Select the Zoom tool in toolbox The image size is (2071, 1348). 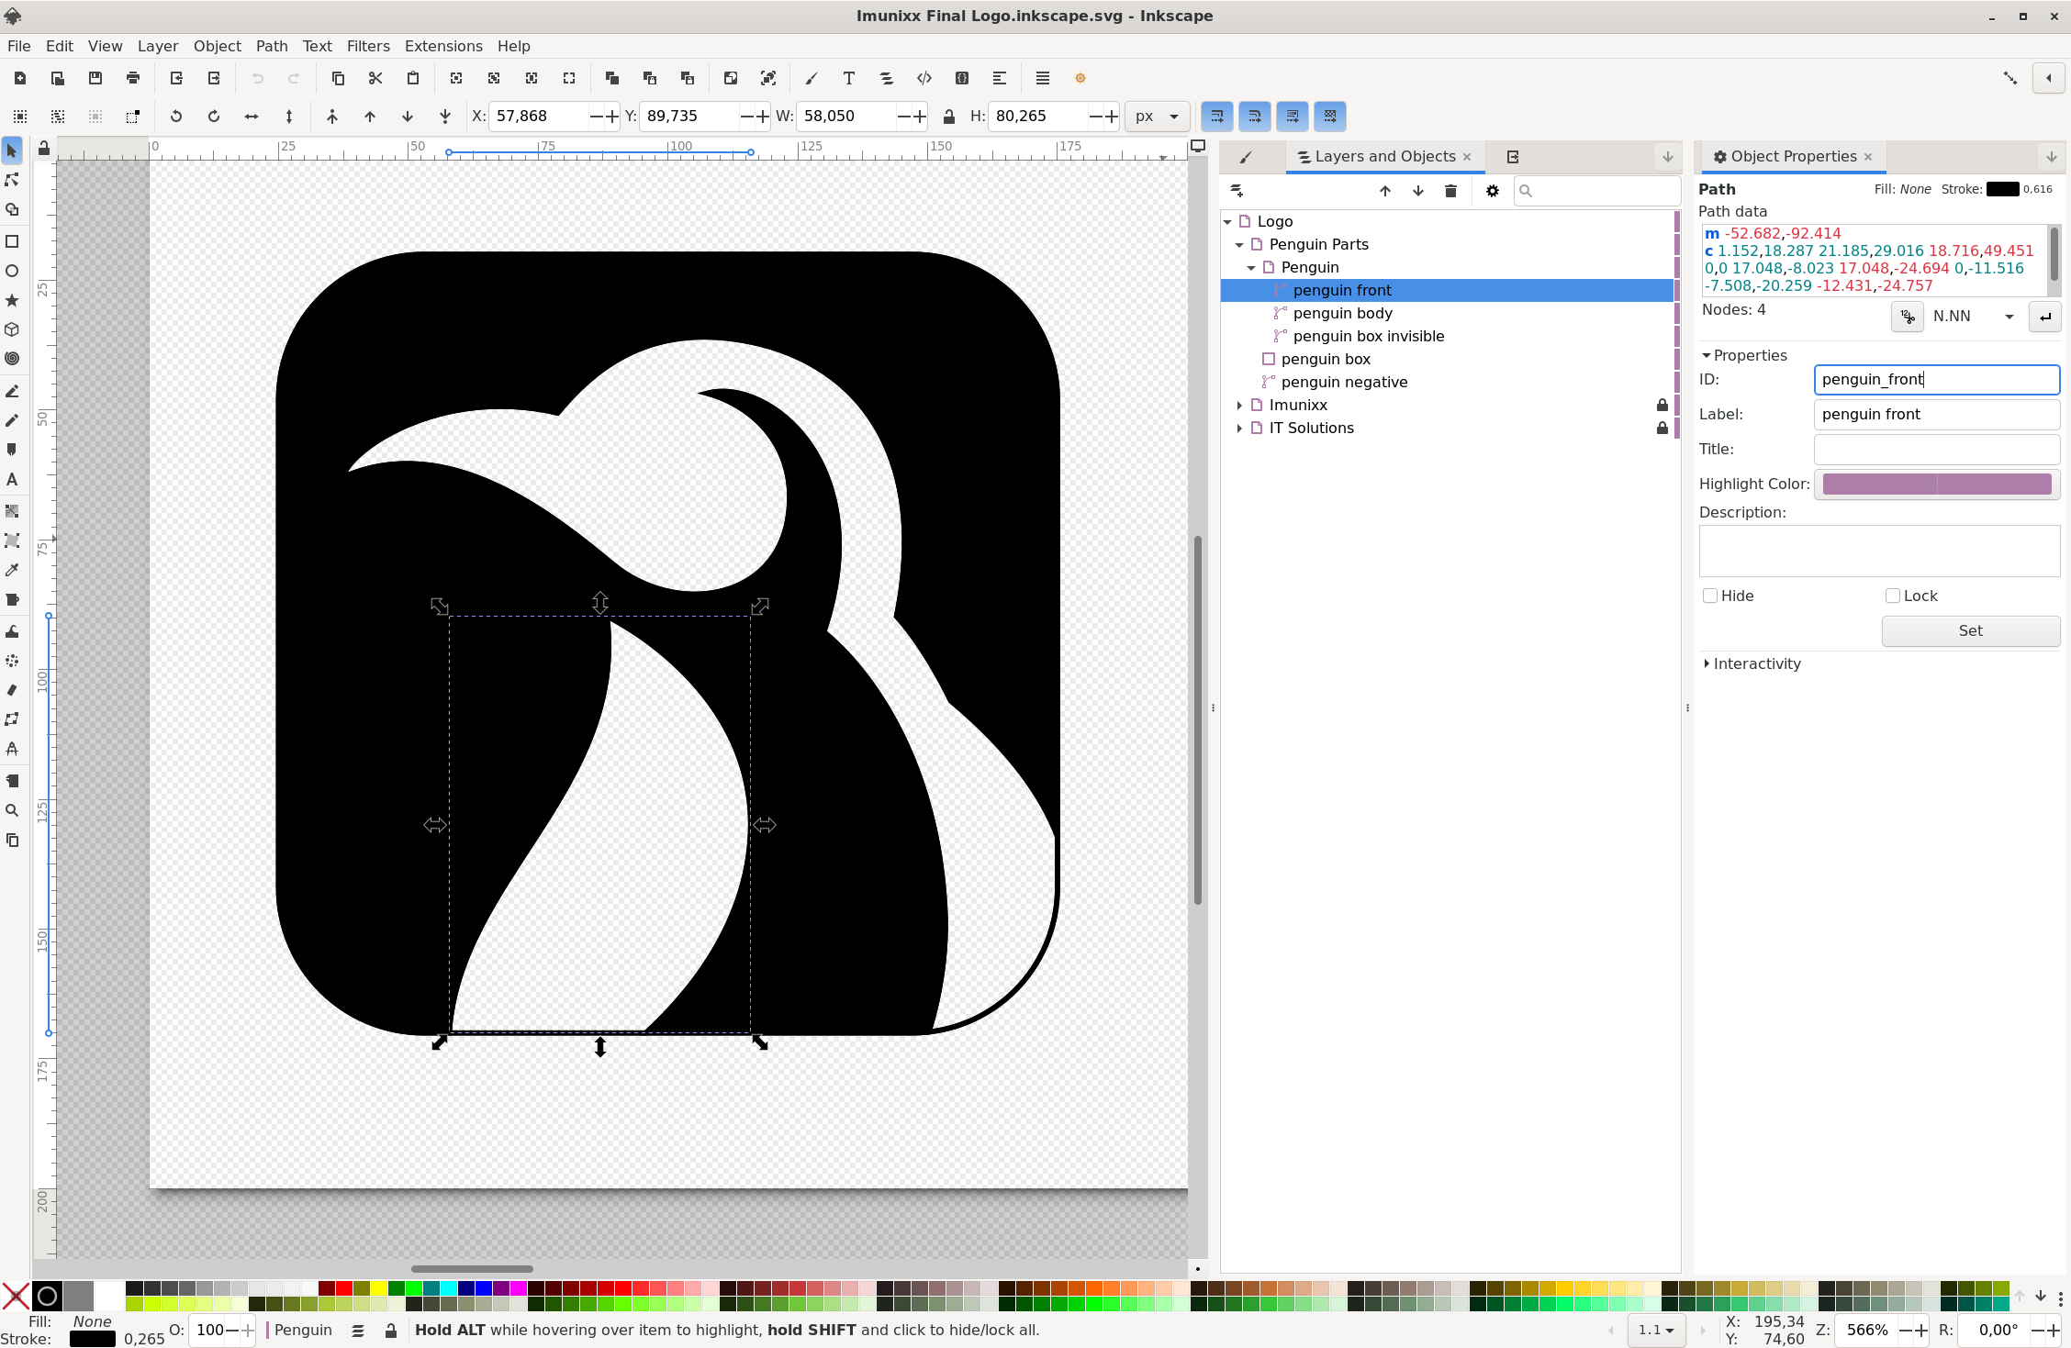click(12, 810)
